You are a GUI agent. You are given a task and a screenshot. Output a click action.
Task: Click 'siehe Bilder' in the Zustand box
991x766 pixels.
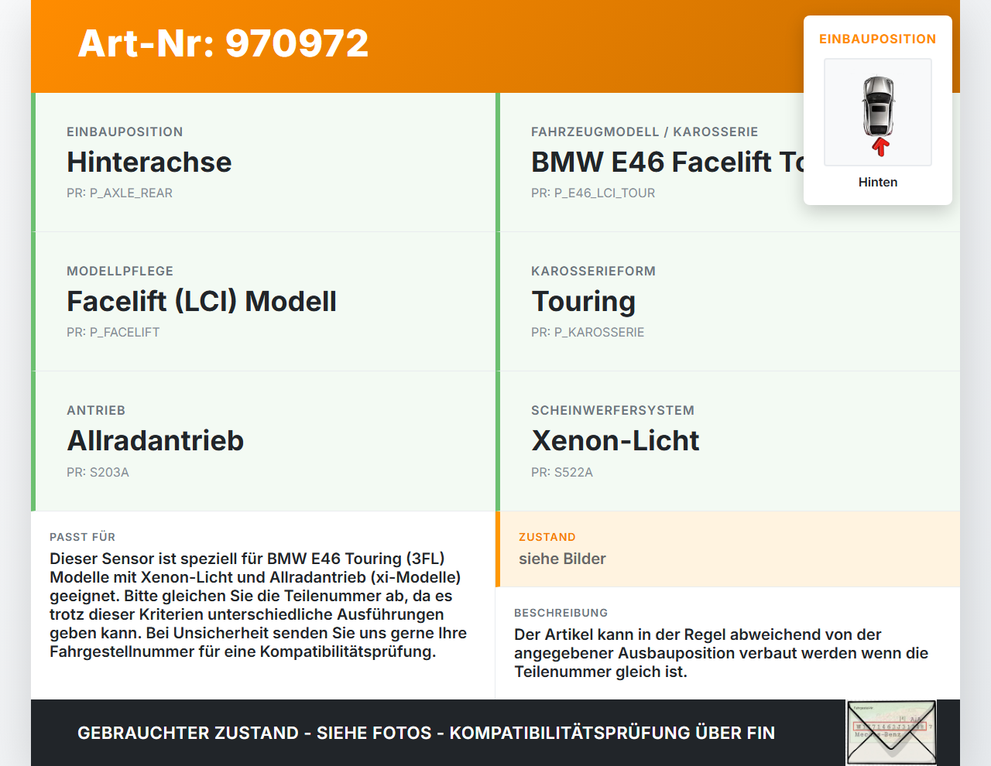[562, 559]
